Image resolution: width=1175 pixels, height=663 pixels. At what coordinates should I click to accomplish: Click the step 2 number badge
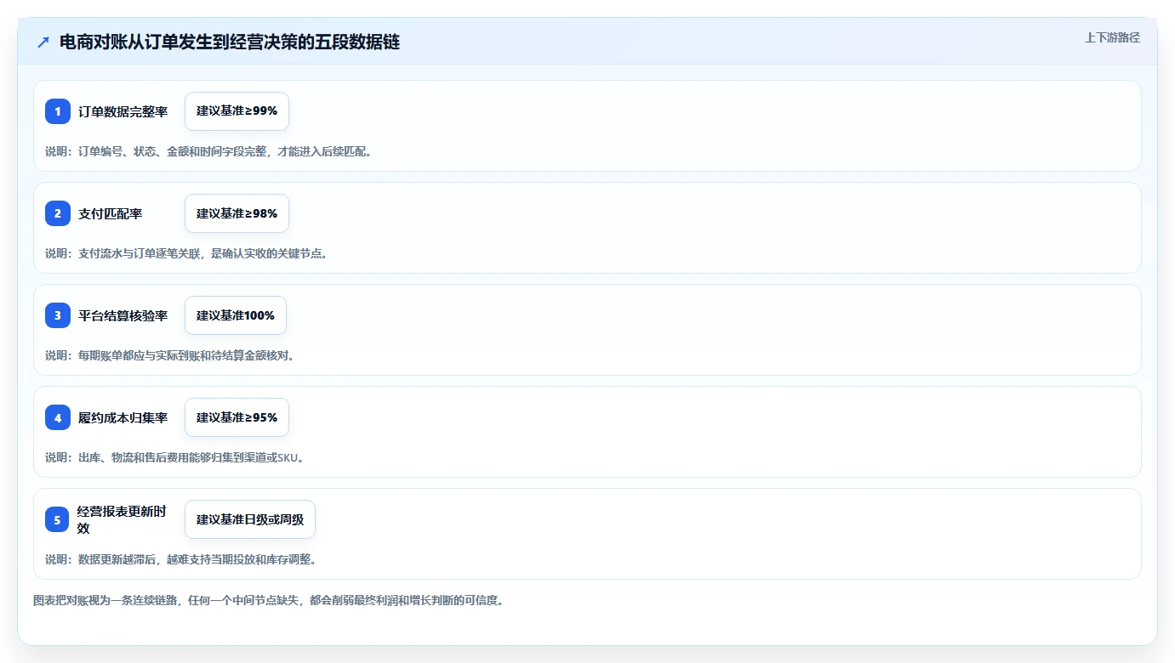pos(58,213)
